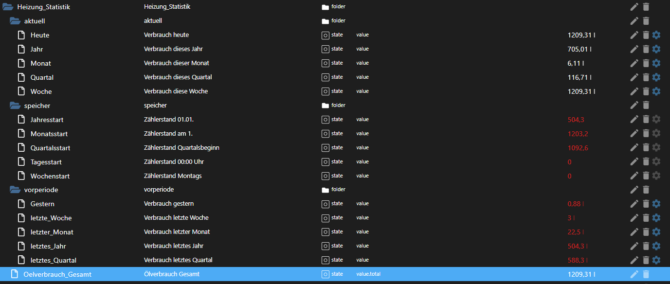This screenshot has width=670, height=284.
Task: Select the Wochenstart tree row
Action: (x=335, y=176)
